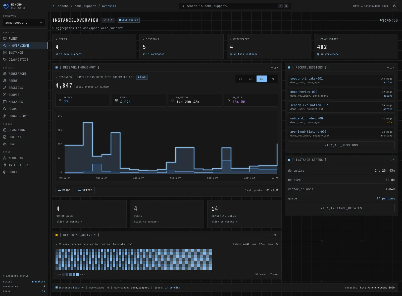This screenshot has width=402, height=296.
Task: Click the Integrations plug icon
Action: 5,165
